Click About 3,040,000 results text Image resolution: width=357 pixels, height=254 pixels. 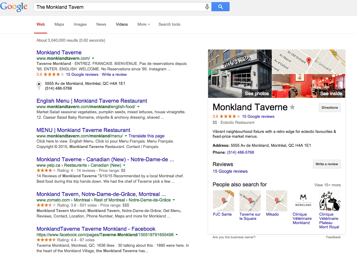pos(71,40)
